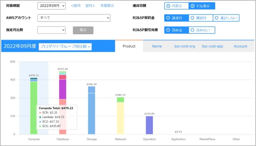
Task: Open プロダクトグループ別比較 dropdown
Action: coord(65,47)
